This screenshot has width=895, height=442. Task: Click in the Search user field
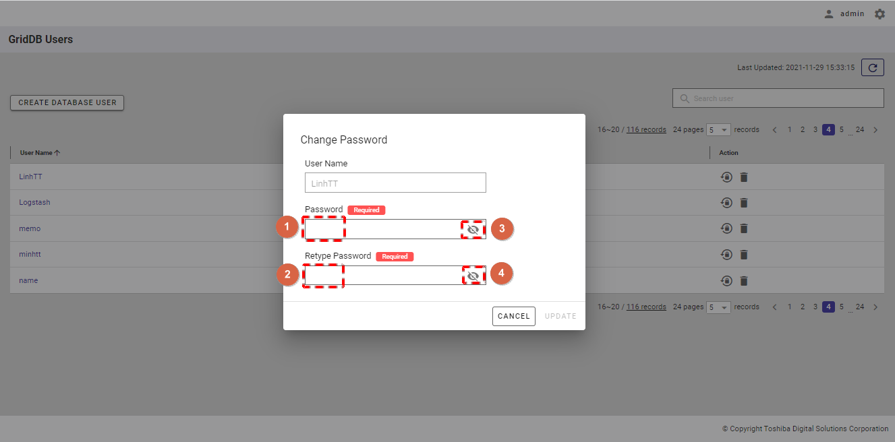point(782,98)
